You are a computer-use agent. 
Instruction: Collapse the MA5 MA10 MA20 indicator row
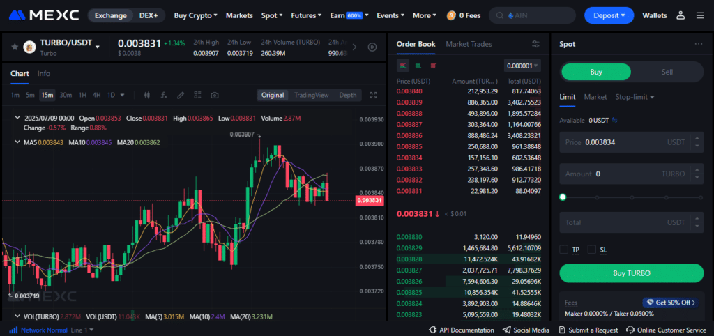coord(17,142)
